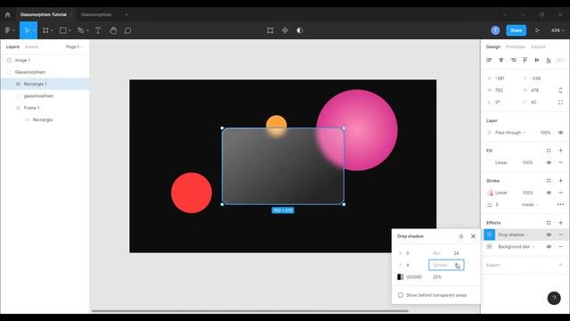Click the Create component icon
570x321 pixels.
(x=285, y=30)
